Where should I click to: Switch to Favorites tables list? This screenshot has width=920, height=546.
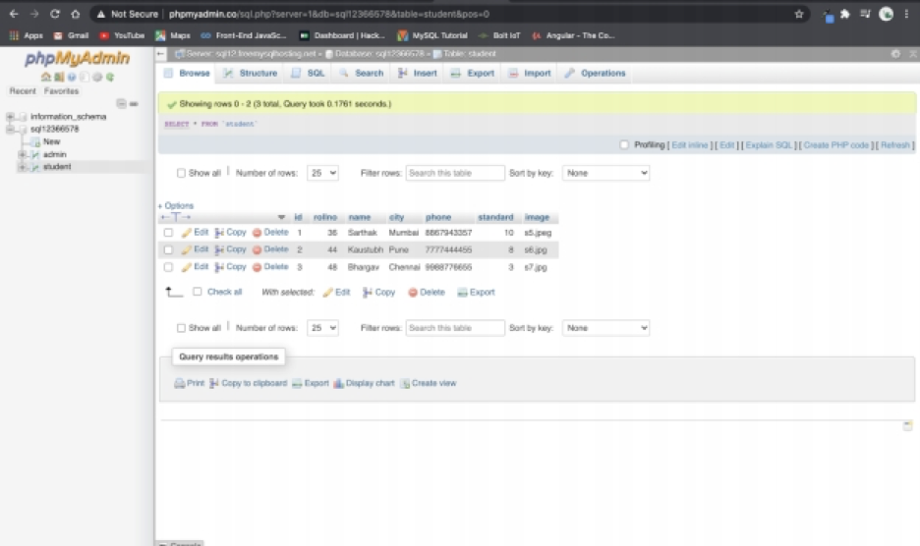[61, 91]
